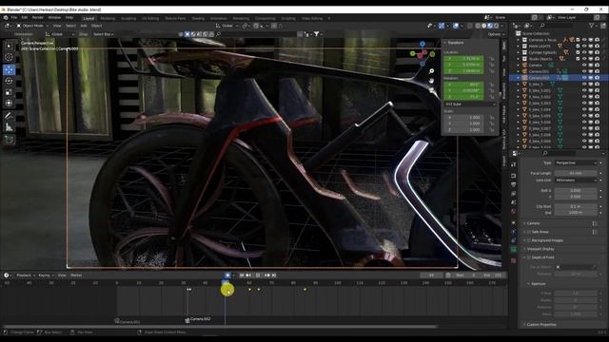The width and height of the screenshot is (609, 342).
Task: Switch to Shading workspace tab
Action: click(x=198, y=18)
